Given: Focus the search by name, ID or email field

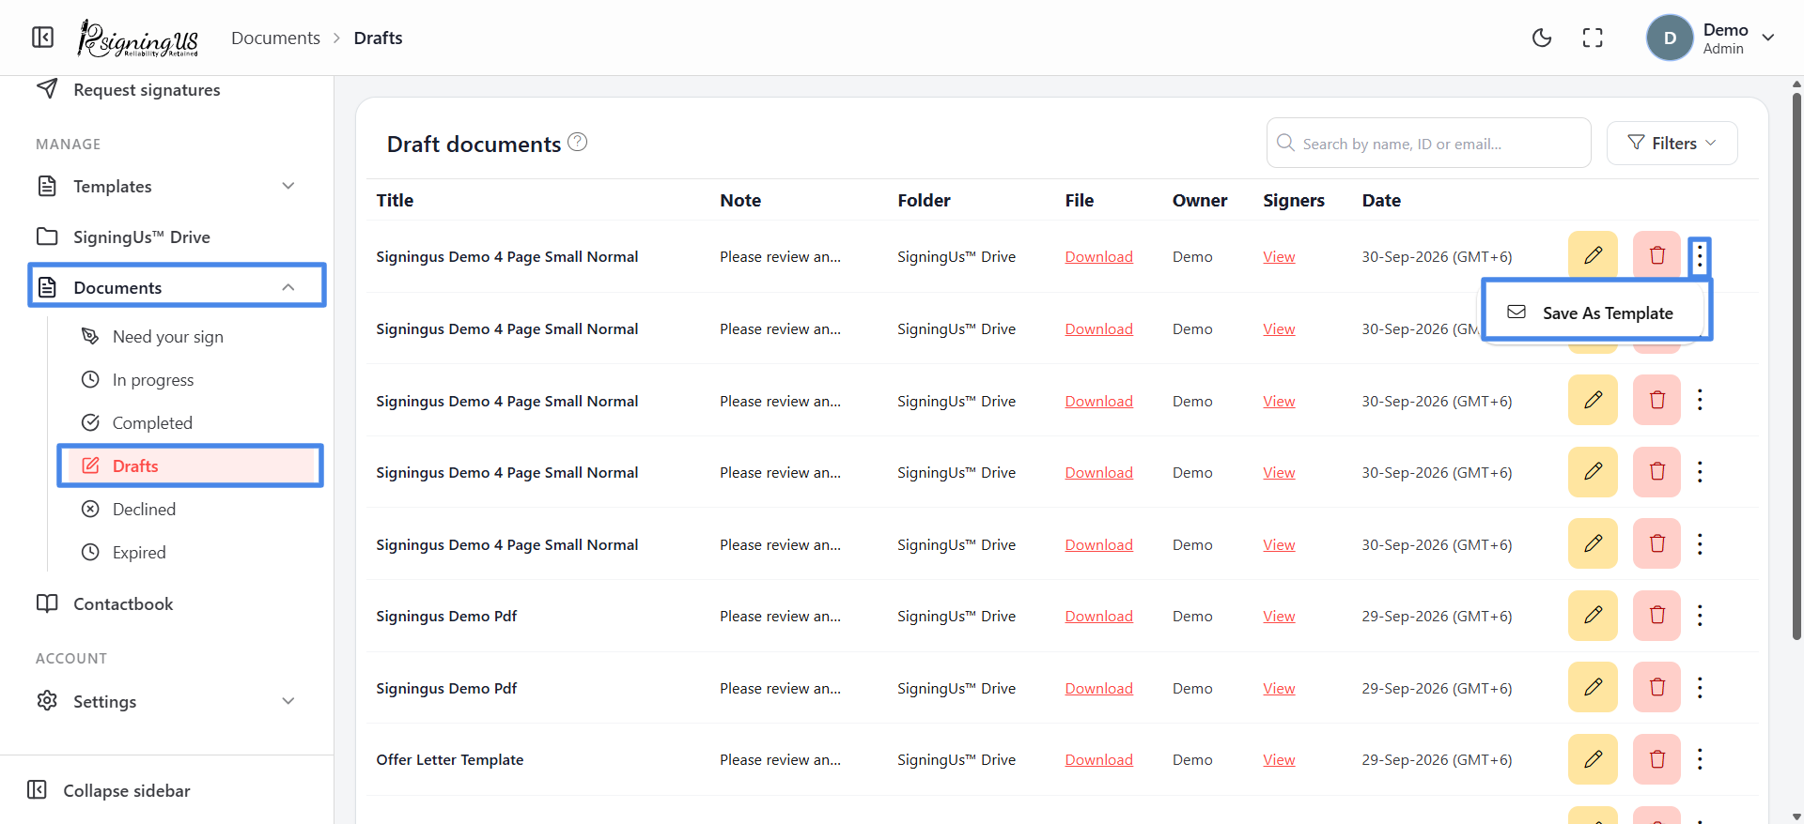Looking at the screenshot, I should coord(1428,143).
